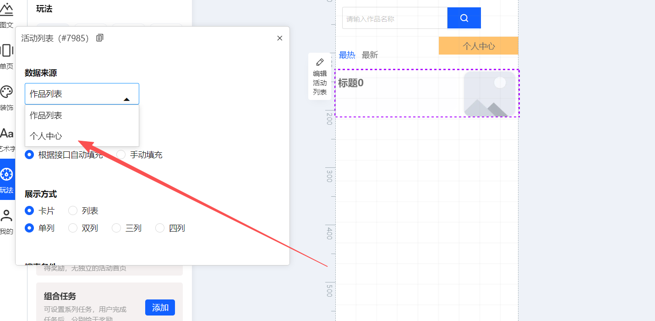Image resolution: width=655 pixels, height=321 pixels.
Task: Choose the 列表 display mode radio
Action: (73, 211)
